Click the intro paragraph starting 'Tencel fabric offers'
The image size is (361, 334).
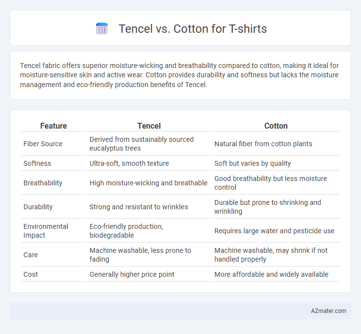(x=180, y=75)
